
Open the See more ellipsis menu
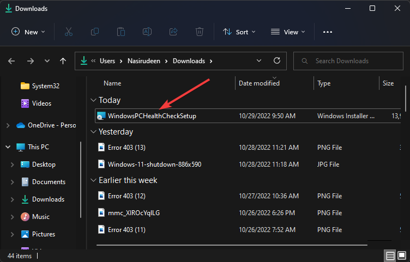[x=327, y=32]
